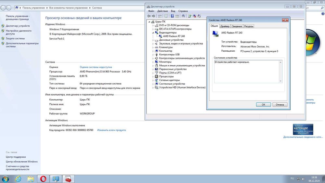Click the Uninstall device icon with red X
The width and height of the screenshot is (325, 183).
click(194, 16)
